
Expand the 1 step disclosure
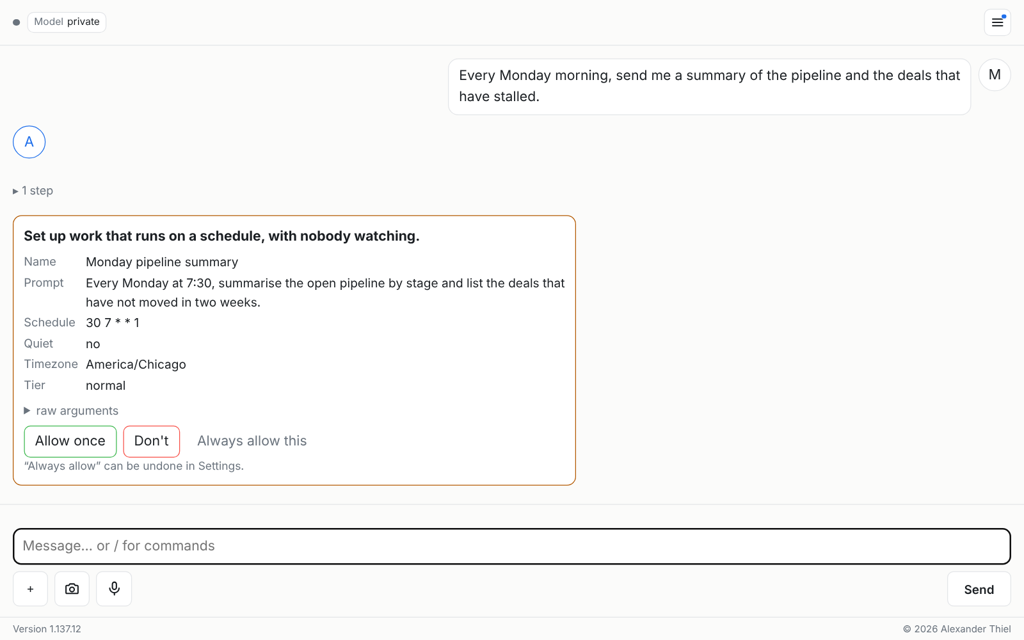(33, 191)
